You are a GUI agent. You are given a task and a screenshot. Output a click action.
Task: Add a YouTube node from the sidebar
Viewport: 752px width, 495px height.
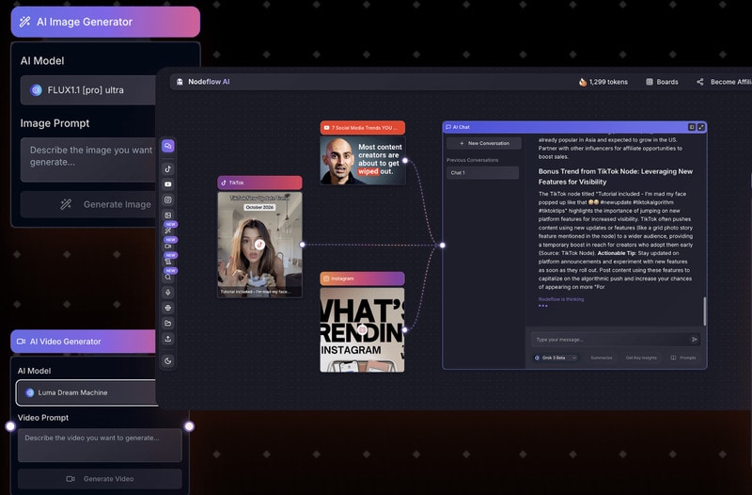(x=168, y=184)
